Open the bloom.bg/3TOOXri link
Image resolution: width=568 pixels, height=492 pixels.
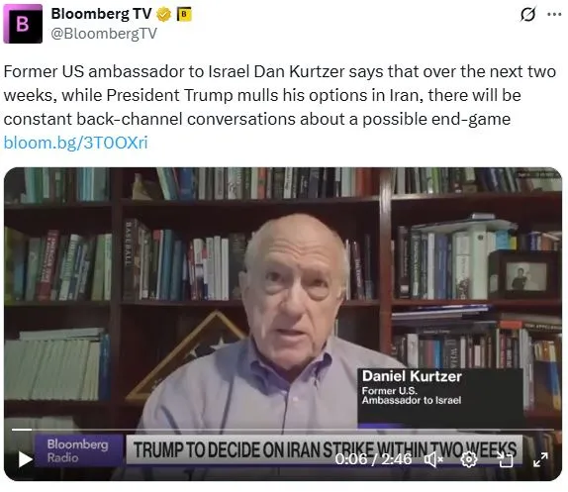(76, 143)
